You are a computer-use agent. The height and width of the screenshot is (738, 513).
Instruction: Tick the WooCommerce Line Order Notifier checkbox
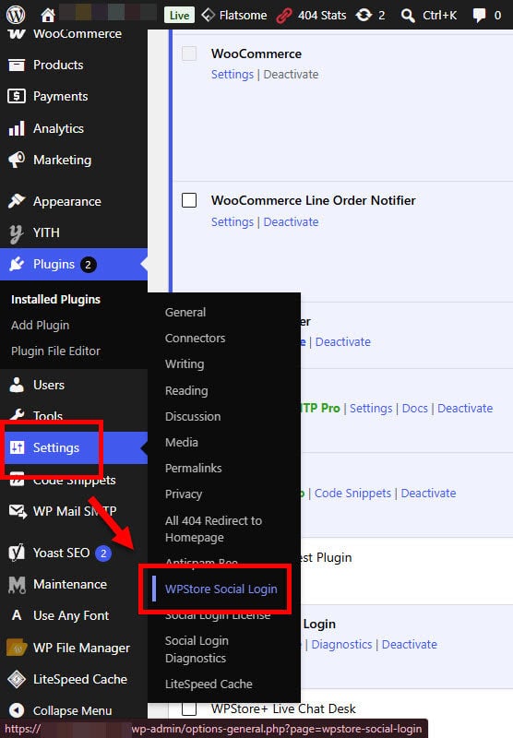tap(189, 200)
